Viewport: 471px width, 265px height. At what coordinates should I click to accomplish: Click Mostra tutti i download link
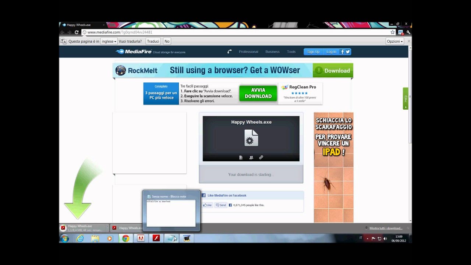click(386, 228)
